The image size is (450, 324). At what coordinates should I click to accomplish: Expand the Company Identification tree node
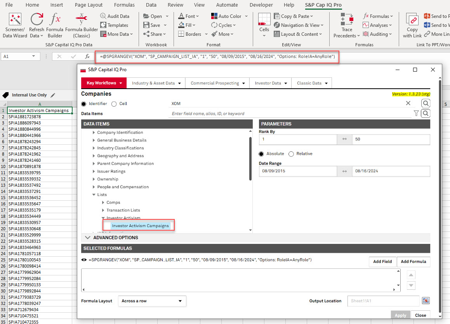[94, 133]
